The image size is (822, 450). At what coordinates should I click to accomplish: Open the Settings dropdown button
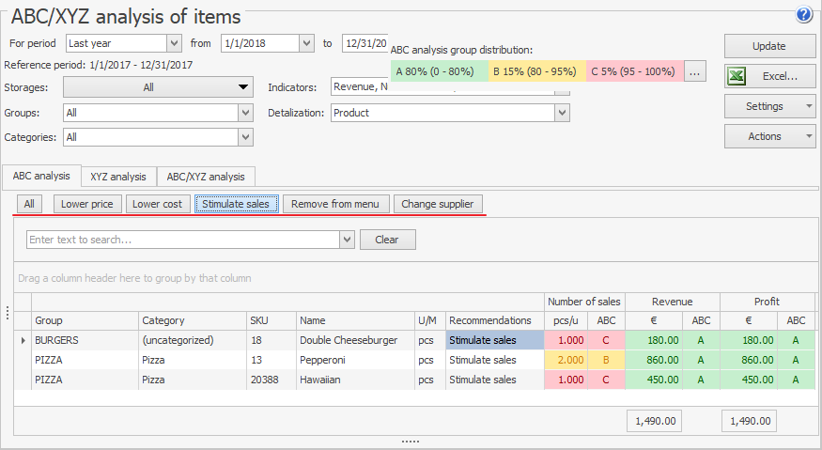(769, 106)
